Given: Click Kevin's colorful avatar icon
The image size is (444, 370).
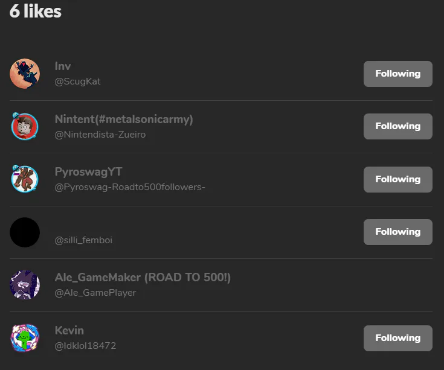Looking at the screenshot, I should pyautogui.click(x=25, y=338).
